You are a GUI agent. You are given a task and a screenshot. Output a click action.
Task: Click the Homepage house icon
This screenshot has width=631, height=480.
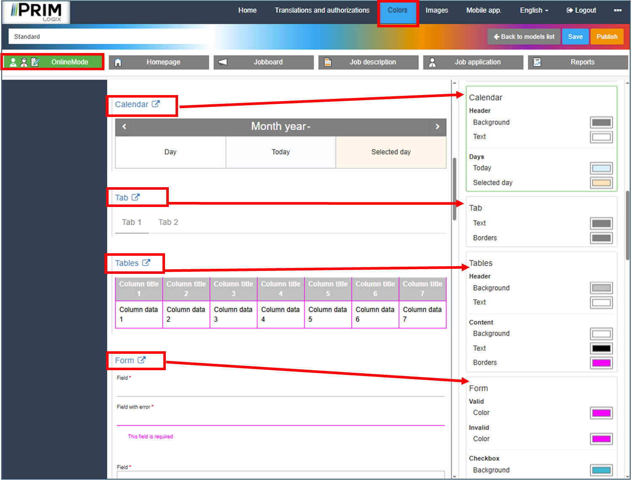[x=118, y=62]
